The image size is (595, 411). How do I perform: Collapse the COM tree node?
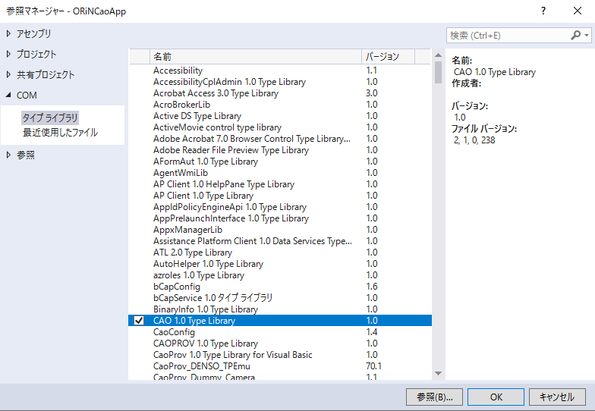8,96
